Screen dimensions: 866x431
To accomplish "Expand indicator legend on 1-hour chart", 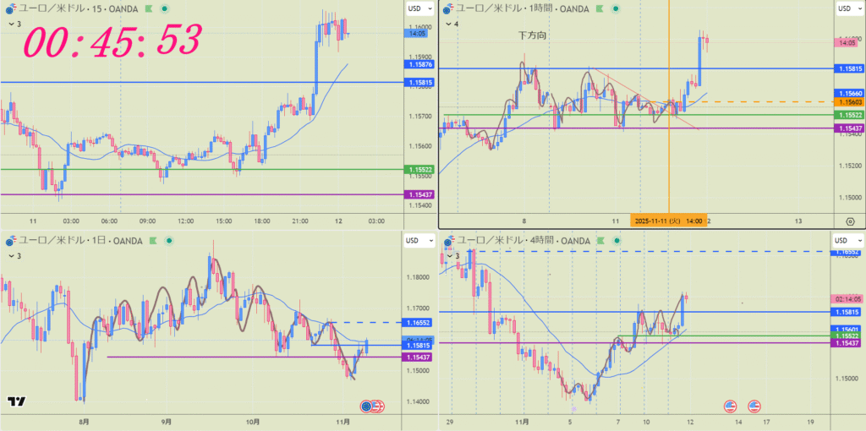I will click(450, 24).
